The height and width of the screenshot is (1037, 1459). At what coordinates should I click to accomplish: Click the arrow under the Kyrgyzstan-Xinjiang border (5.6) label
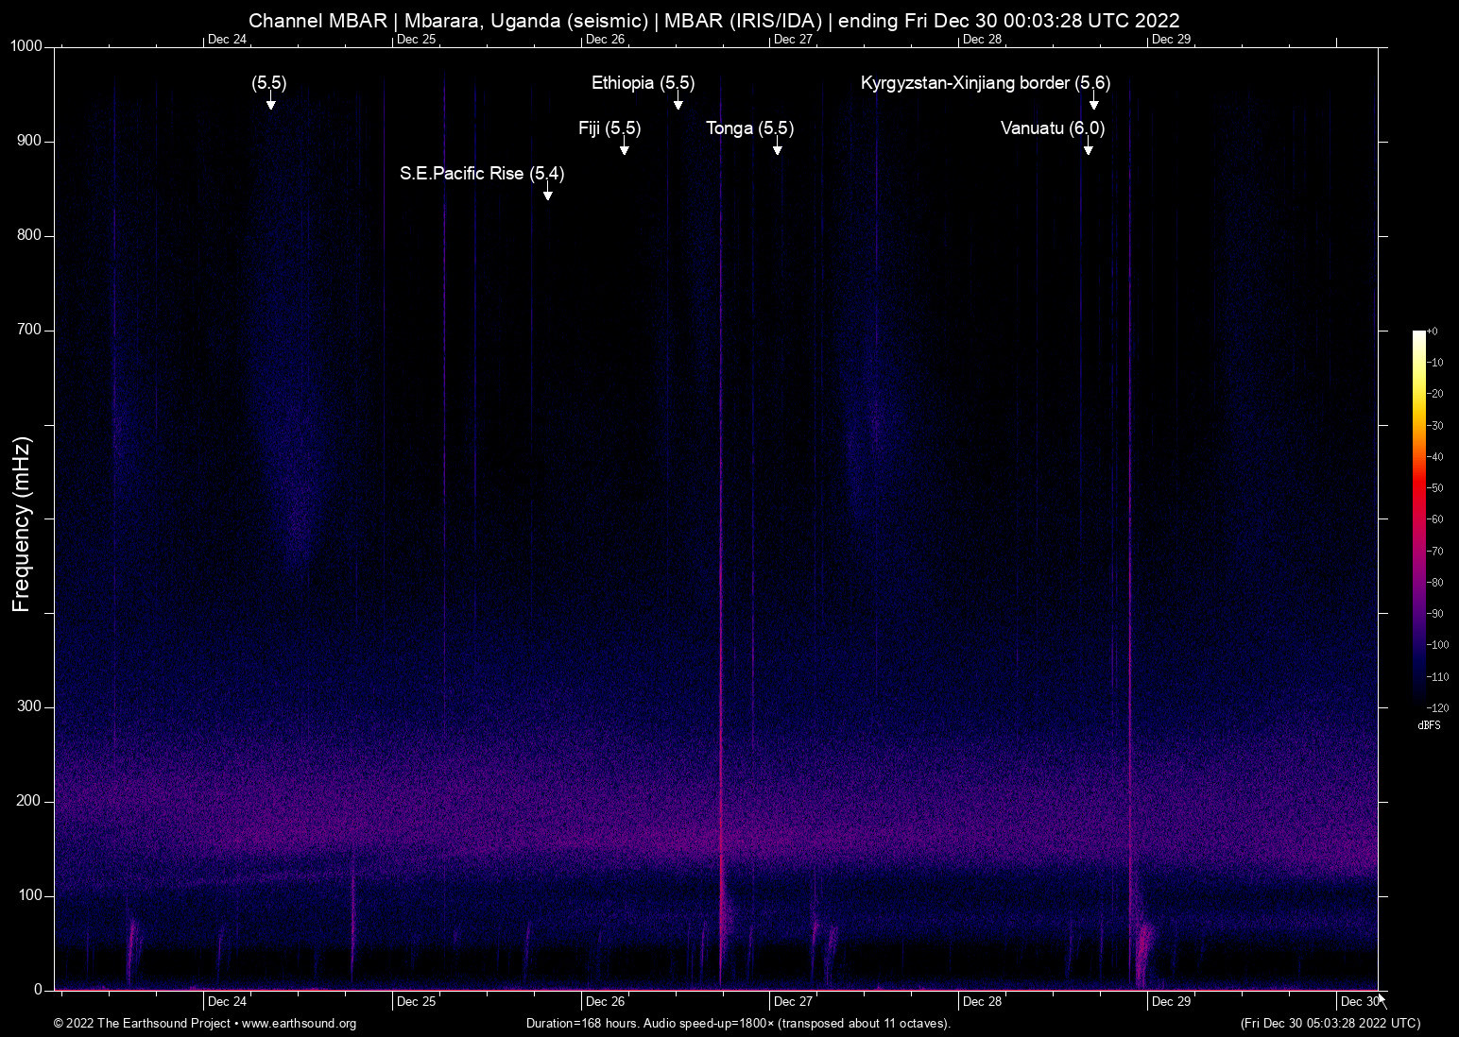[x=1093, y=102]
